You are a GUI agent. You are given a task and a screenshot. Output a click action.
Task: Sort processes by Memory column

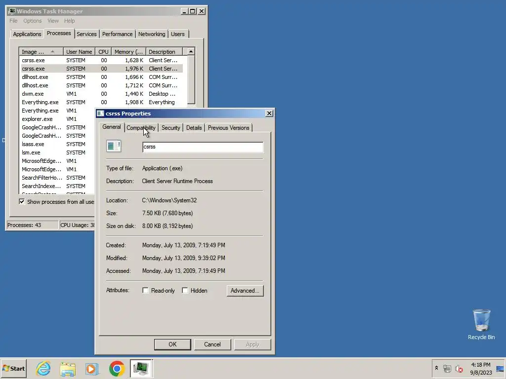click(129, 51)
